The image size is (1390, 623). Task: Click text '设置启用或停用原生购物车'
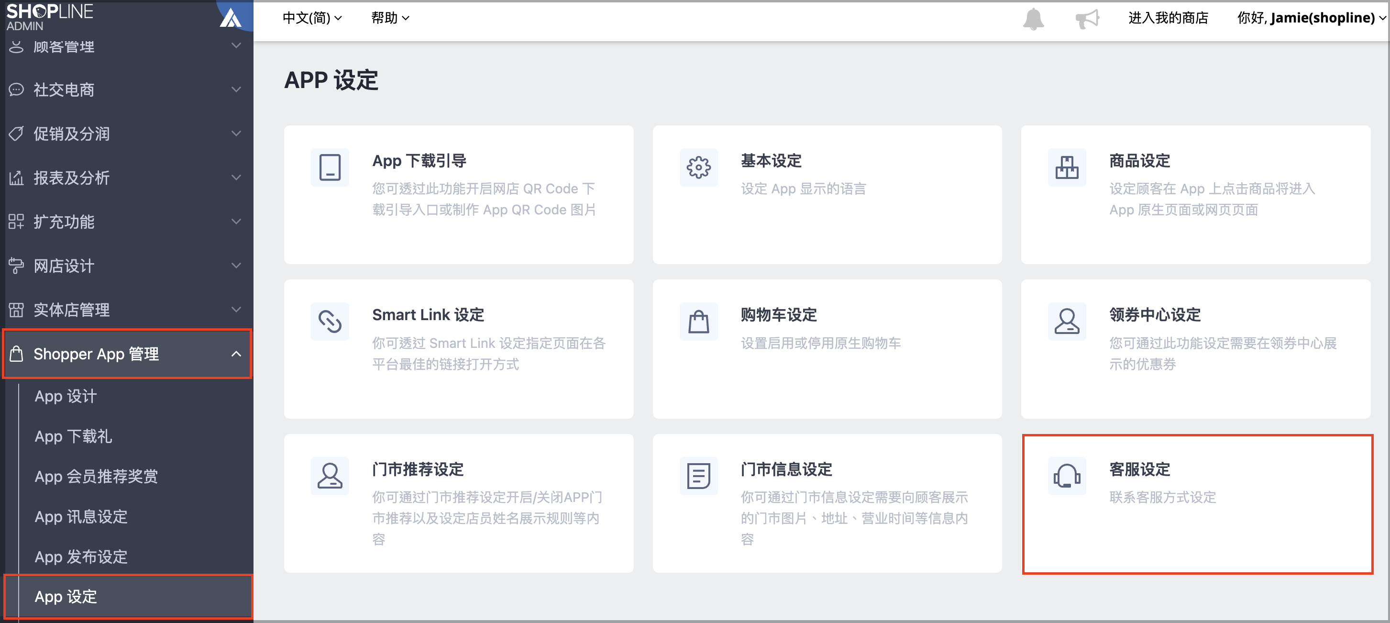pos(820,343)
